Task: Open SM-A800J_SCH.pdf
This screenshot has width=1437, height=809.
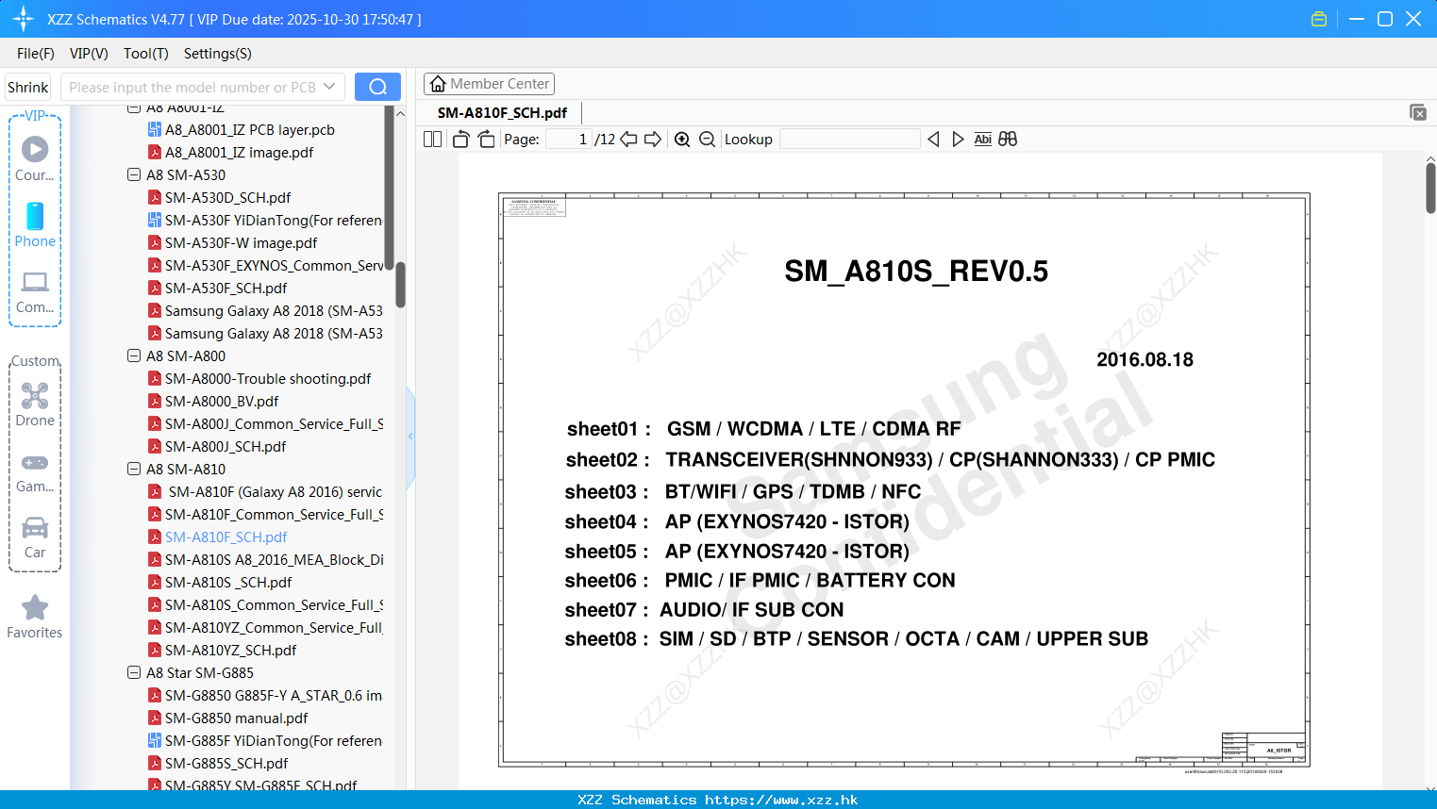Action: click(226, 446)
